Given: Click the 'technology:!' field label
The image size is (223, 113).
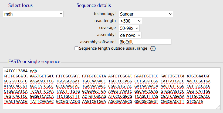Looking at the screenshot, I should (105, 14).
